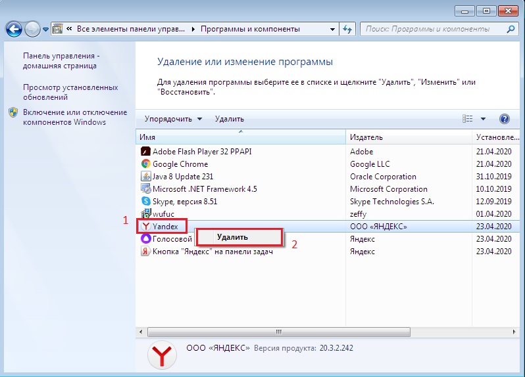
Task: Select Skype, версия 8.51 entry
Action: click(185, 201)
